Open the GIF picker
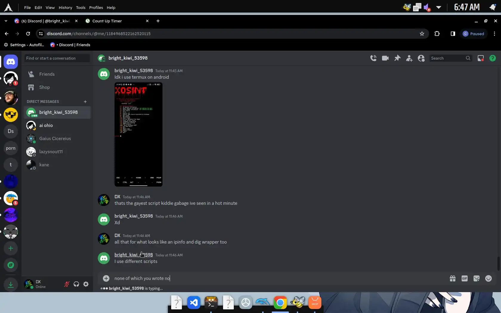501x313 pixels. coord(465,278)
